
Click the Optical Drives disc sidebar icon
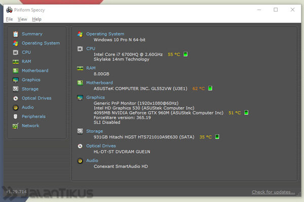16,98
